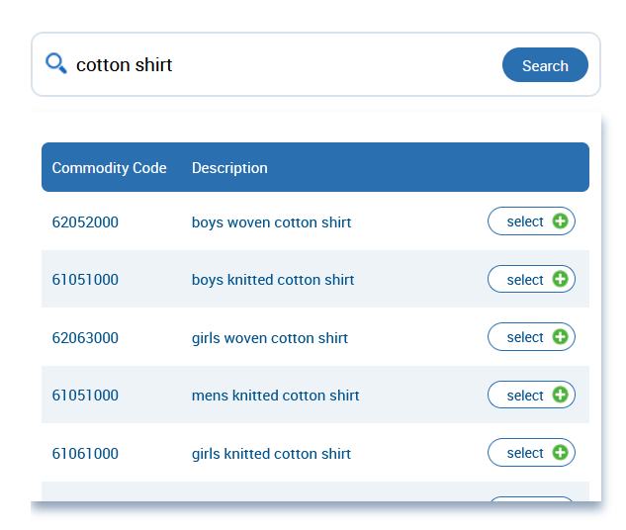This screenshot has height=530, width=626.
Task: Click the boys knitted cotton shirt description
Action: point(273,280)
